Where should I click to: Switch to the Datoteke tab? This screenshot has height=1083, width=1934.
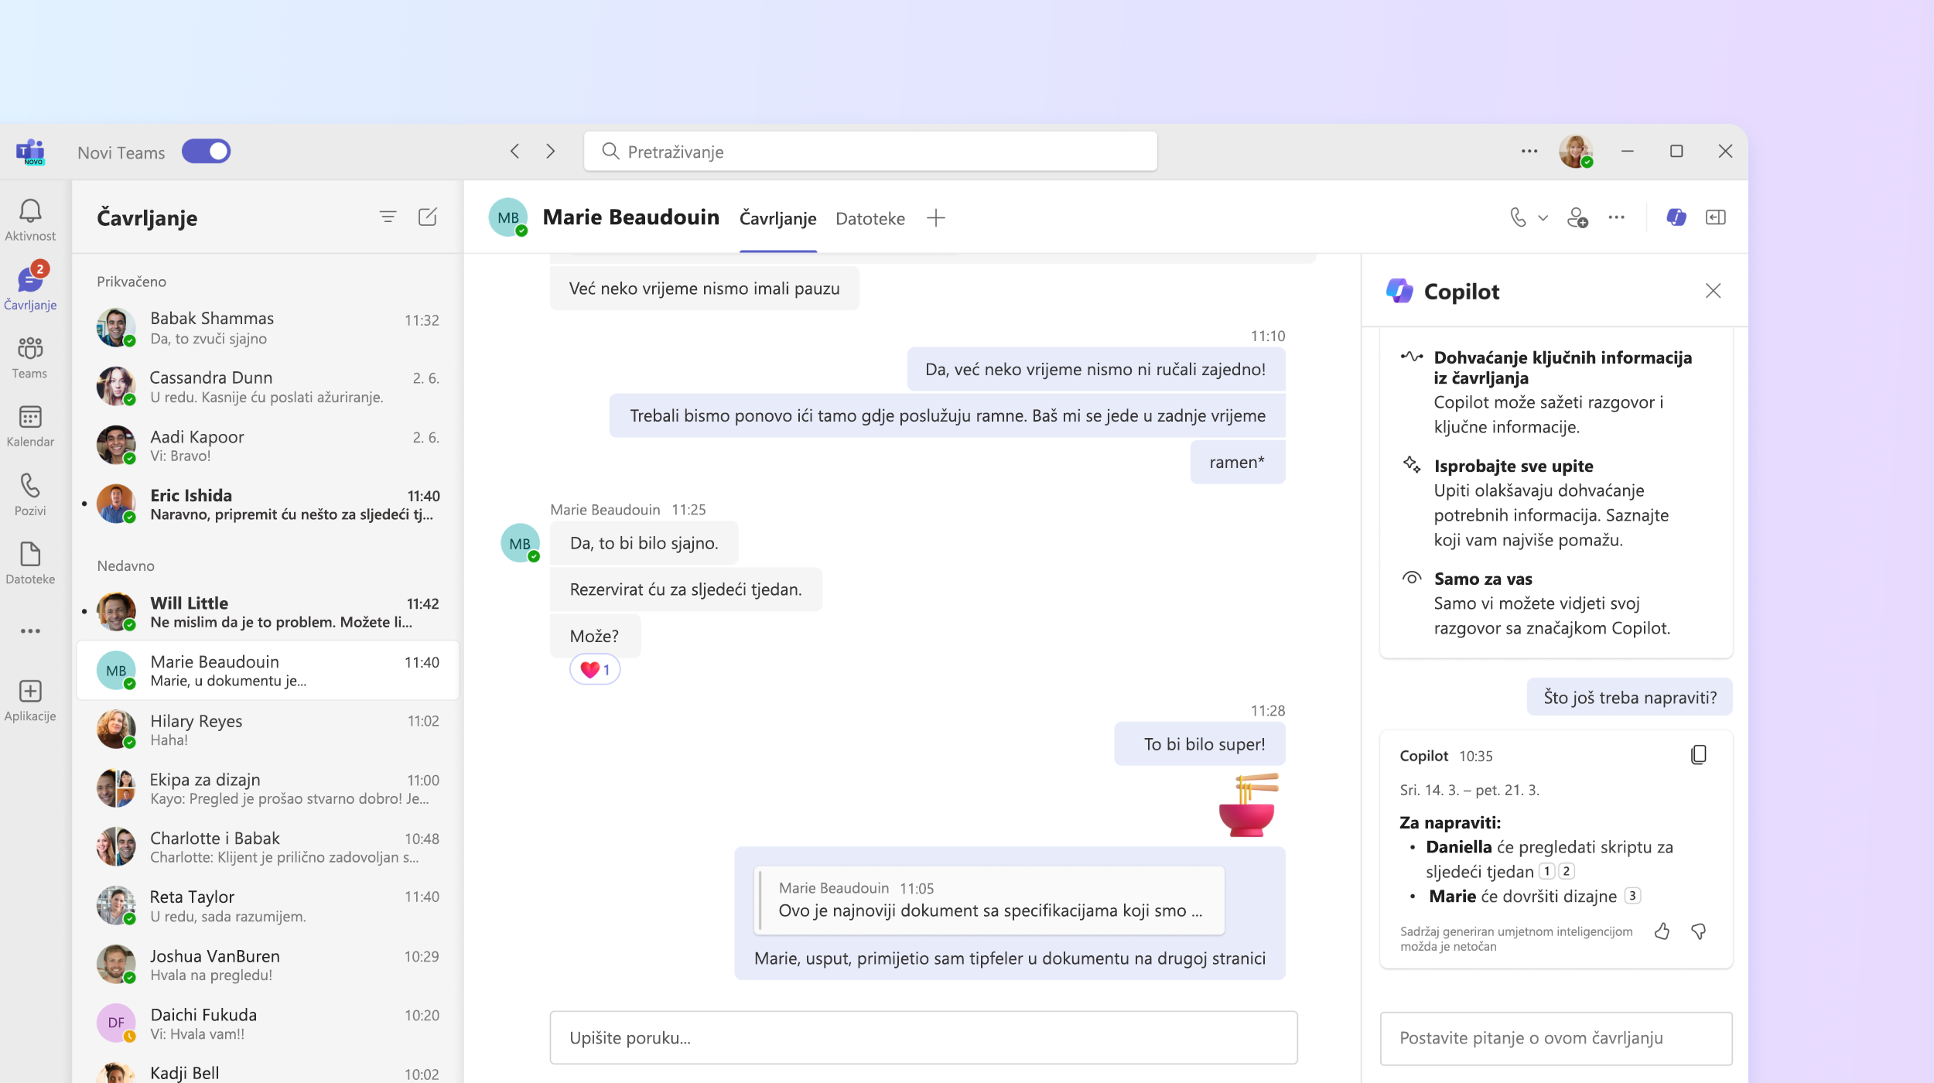point(870,219)
